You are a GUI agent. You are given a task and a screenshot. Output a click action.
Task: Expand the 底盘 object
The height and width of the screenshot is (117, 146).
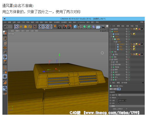110,57
